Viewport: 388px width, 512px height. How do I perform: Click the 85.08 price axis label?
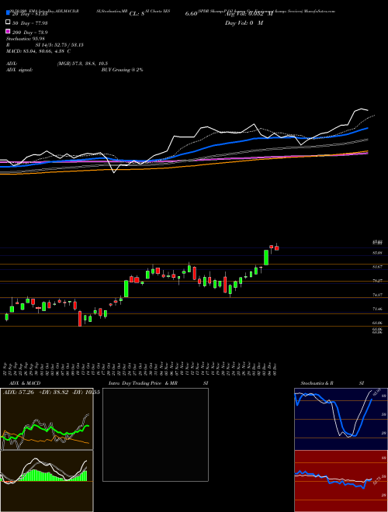(x=377, y=253)
